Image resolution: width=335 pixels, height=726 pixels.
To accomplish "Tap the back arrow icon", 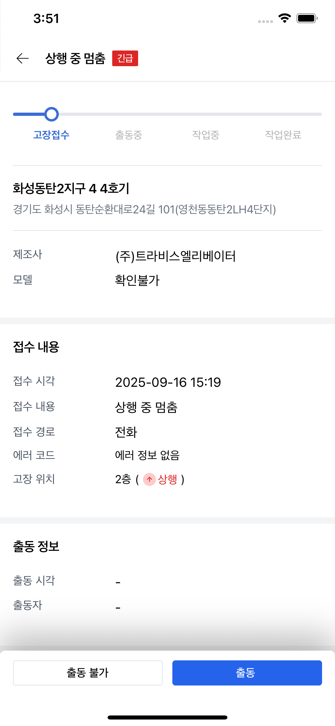I will pos(22,58).
